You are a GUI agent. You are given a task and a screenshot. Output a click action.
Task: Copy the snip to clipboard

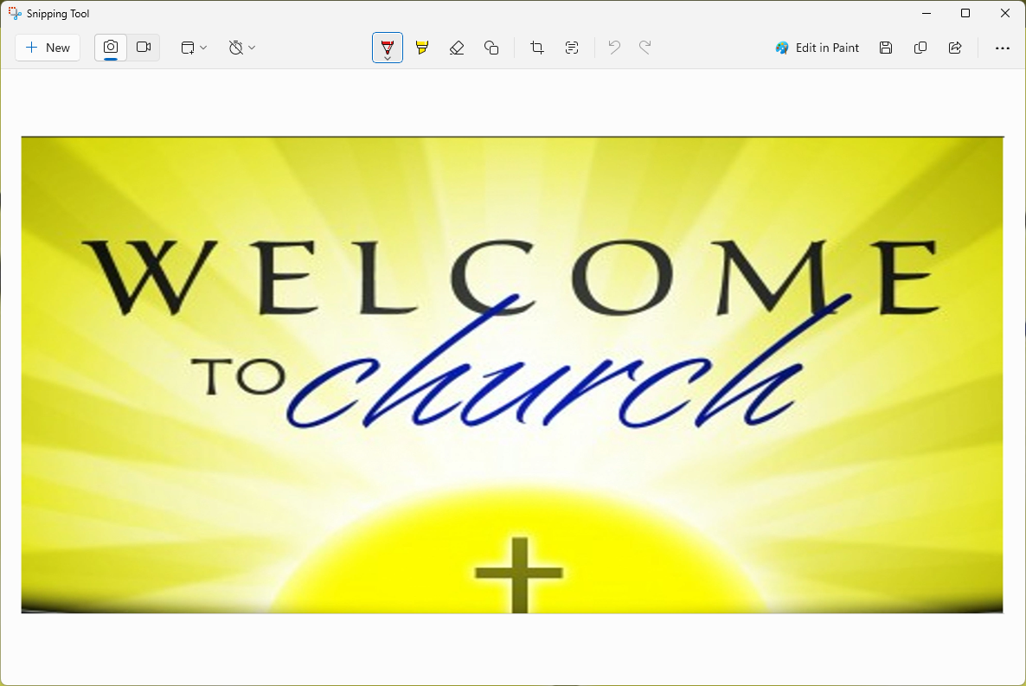point(920,48)
